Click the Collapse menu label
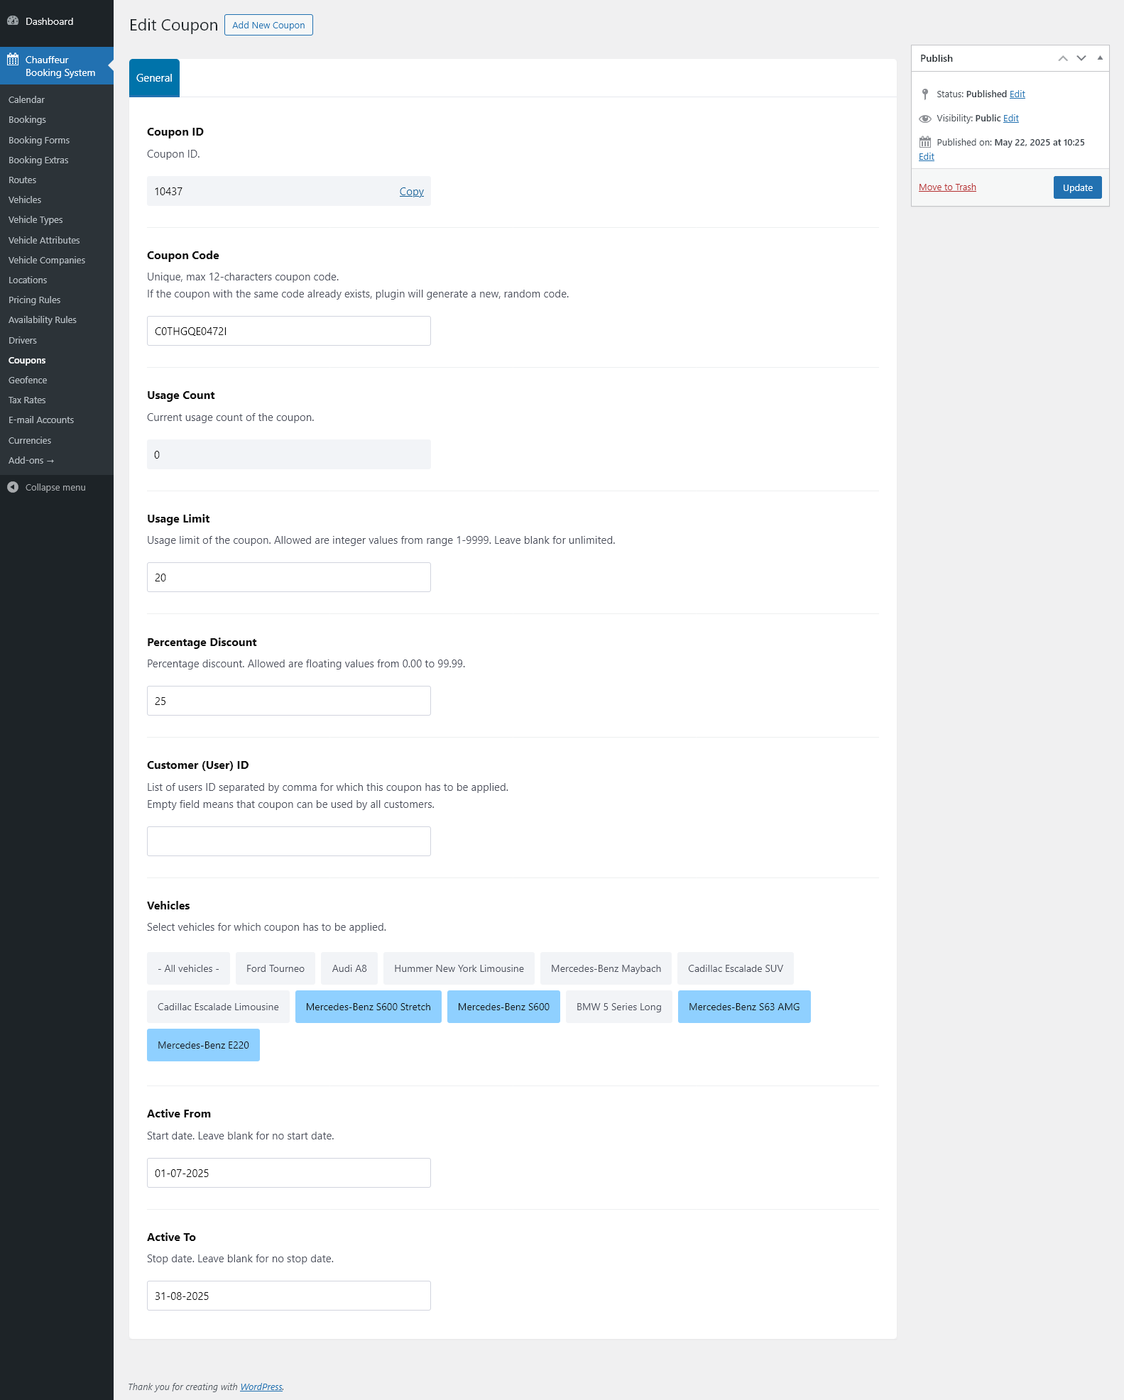1124x1400 pixels. [55, 488]
